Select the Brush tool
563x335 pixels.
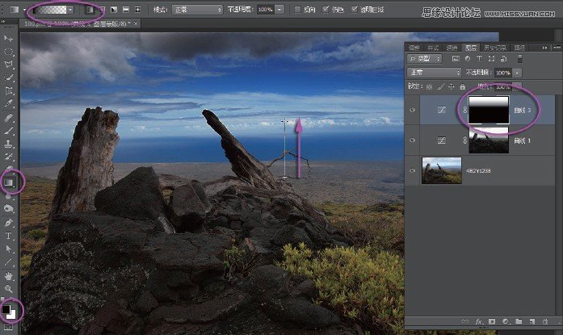tap(8, 131)
